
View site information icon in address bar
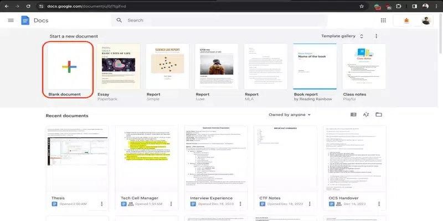pos(41,6)
